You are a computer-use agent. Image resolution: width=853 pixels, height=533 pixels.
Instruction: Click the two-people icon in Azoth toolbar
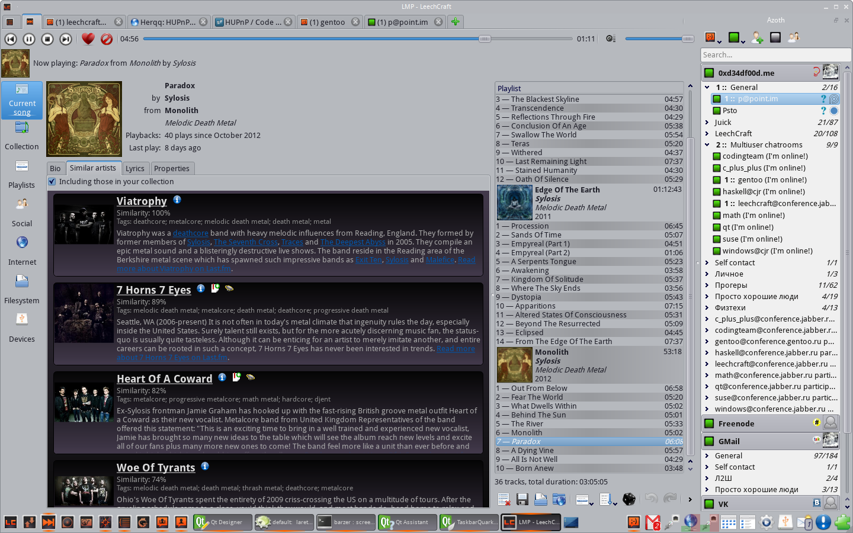pos(794,37)
